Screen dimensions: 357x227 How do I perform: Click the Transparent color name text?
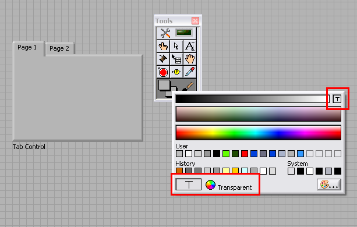235,187
